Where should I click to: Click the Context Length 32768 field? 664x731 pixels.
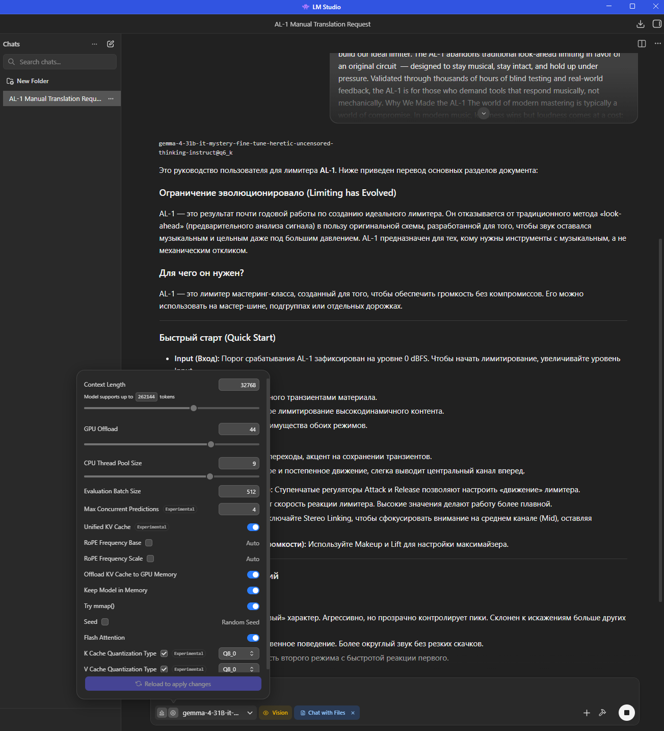click(x=238, y=385)
